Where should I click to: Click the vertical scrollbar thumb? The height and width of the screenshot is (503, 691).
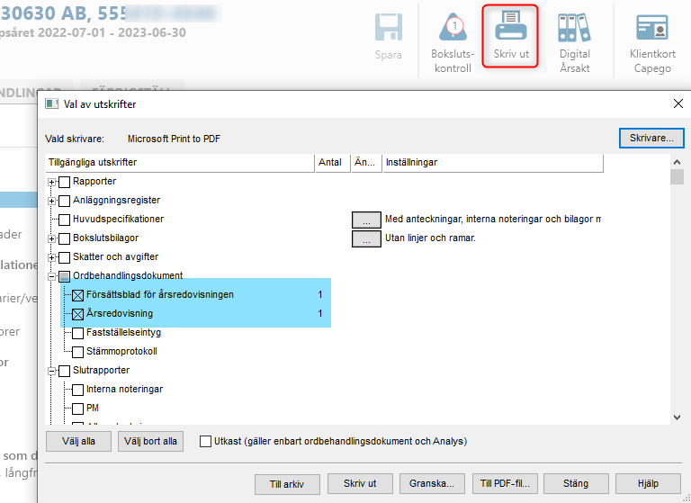click(x=677, y=177)
